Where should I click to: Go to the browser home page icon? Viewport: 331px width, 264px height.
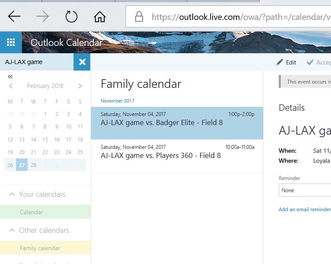[x=99, y=16]
